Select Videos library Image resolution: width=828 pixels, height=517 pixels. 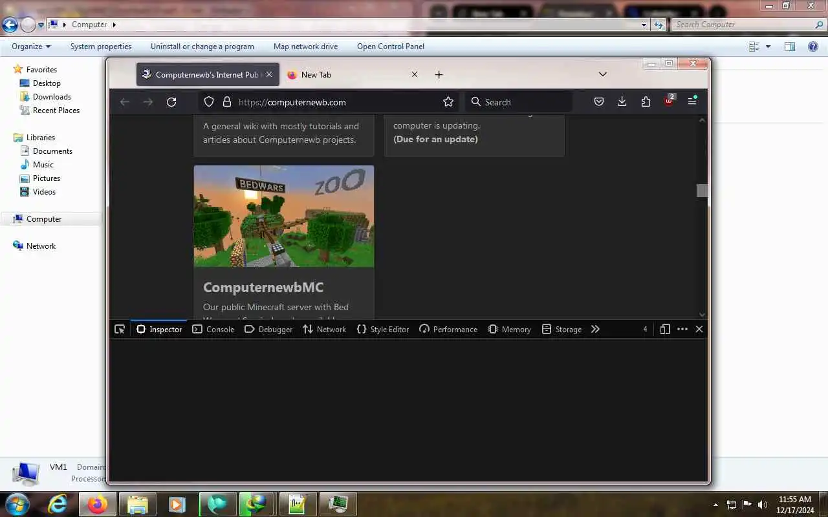coord(44,192)
